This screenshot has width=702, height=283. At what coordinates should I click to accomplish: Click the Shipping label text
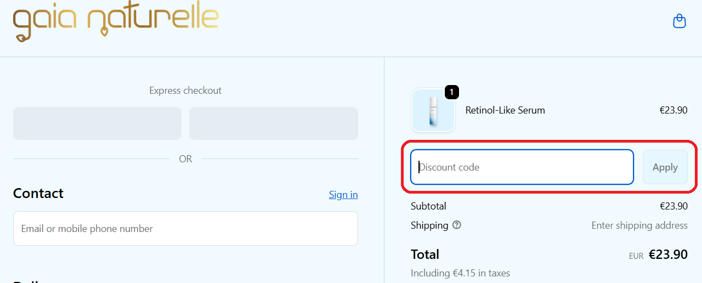(429, 225)
